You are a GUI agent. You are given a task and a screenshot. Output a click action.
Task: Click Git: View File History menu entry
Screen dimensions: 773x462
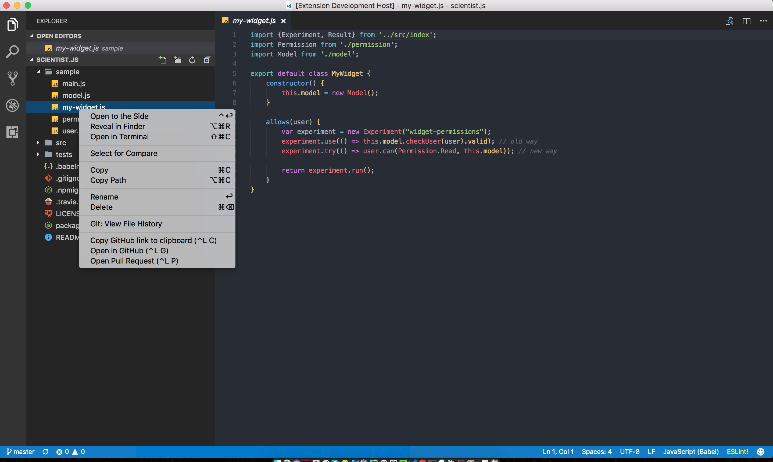[126, 224]
